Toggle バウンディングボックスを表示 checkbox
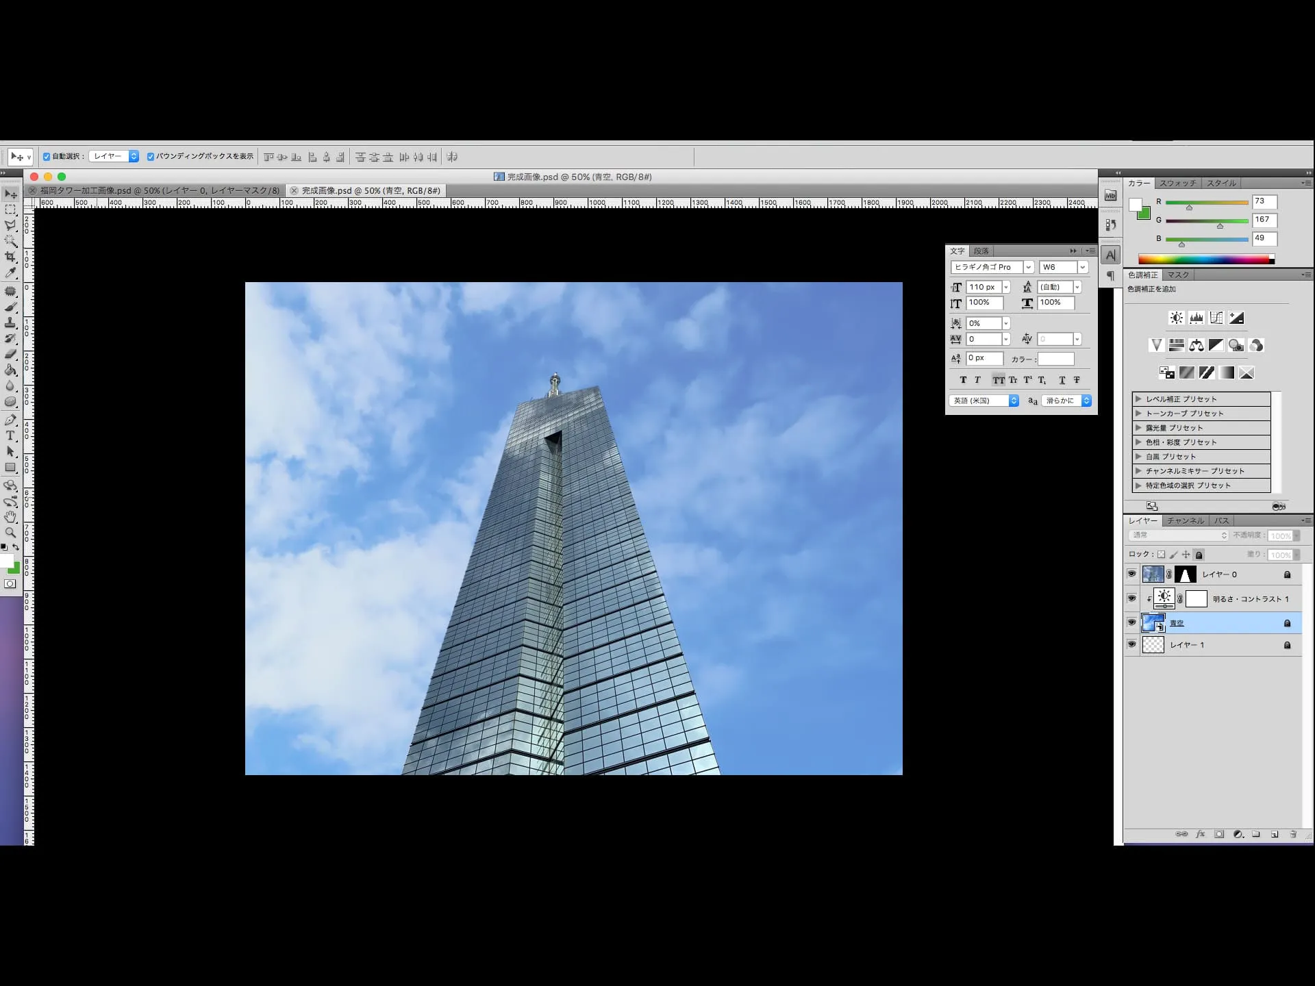The image size is (1315, 986). point(151,157)
